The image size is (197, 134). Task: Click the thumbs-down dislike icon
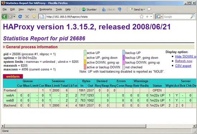(120, 9)
